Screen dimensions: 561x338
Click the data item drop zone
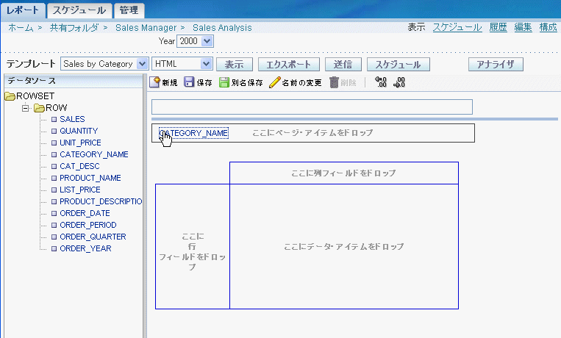click(344, 246)
